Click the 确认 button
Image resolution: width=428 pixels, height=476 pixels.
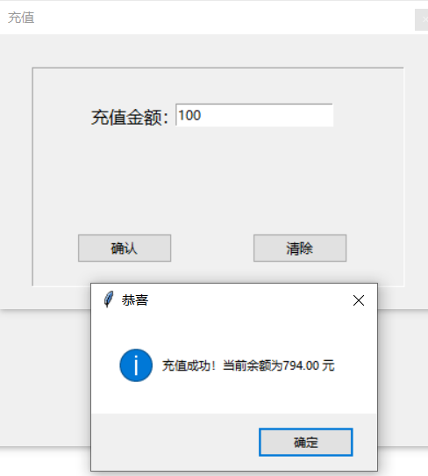pos(125,248)
